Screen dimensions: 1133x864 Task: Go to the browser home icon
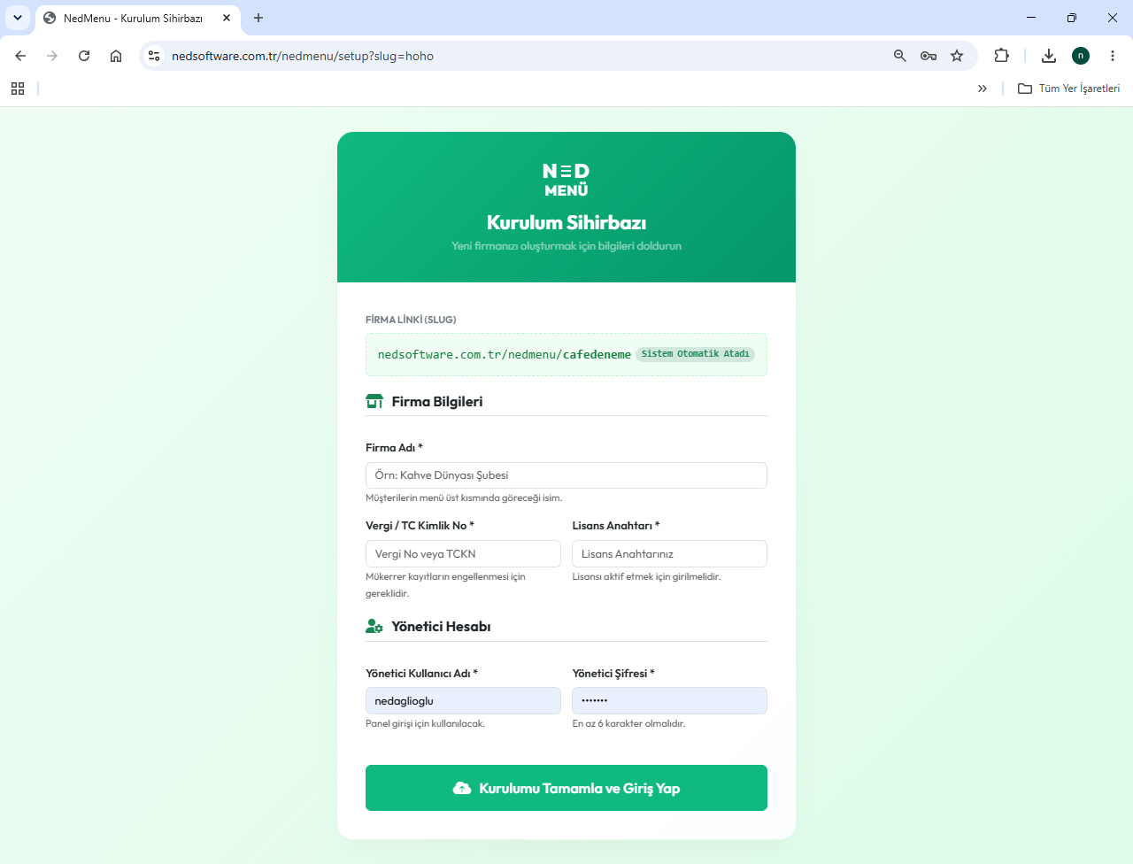click(x=116, y=56)
